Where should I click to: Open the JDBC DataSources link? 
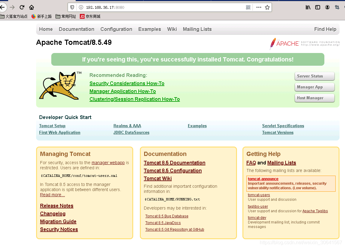tap(131, 132)
